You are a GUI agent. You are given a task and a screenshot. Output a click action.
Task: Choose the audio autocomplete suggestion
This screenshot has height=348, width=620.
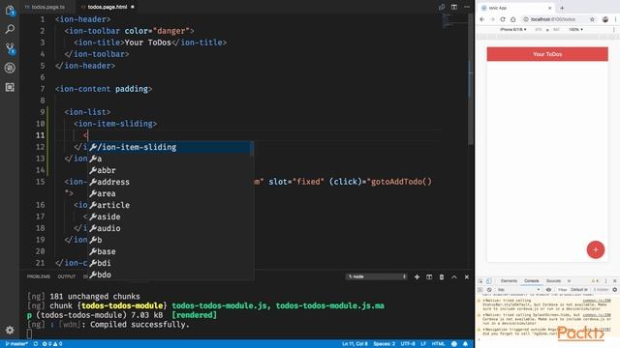170,228
